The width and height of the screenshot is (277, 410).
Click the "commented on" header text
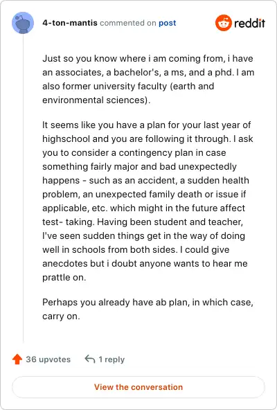coord(128,23)
